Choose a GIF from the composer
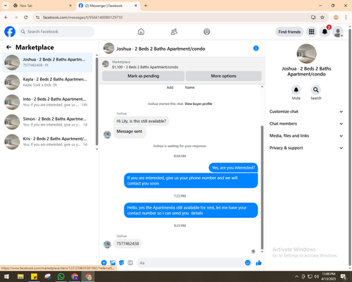The image size is (352, 282). click(130, 263)
